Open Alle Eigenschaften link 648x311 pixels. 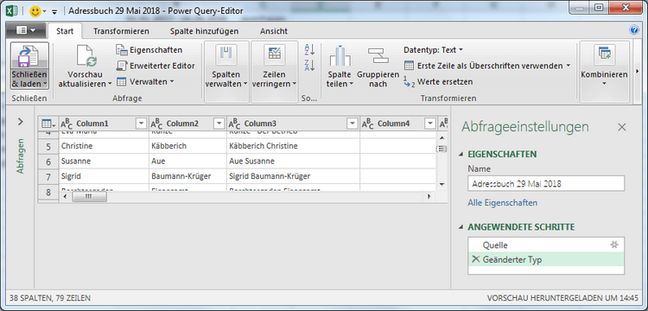coord(503,203)
